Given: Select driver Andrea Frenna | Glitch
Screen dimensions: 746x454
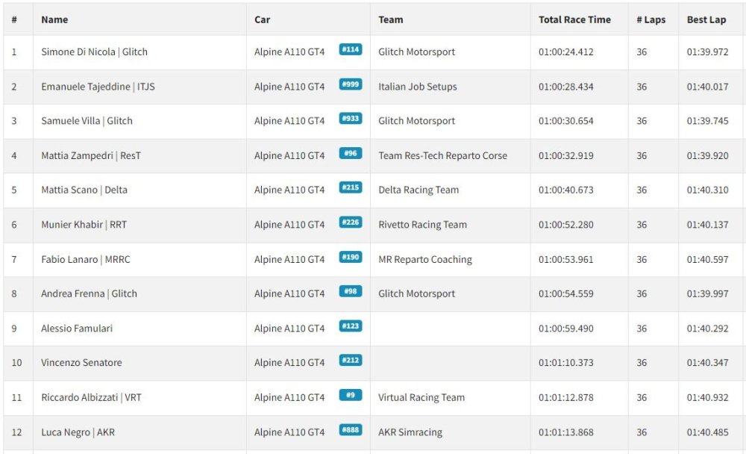Looking at the screenshot, I should pos(89,294).
